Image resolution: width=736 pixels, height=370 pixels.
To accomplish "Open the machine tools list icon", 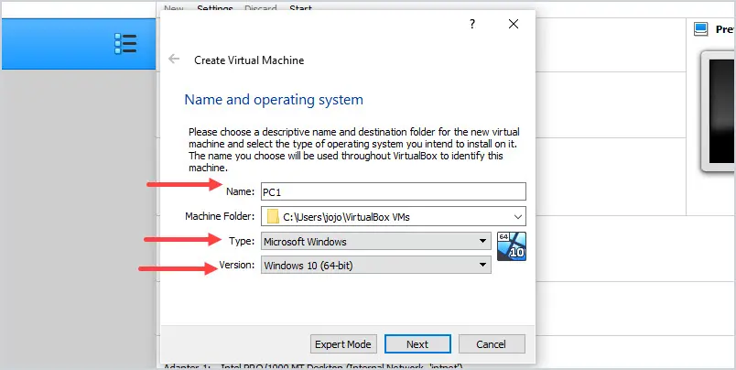I will pyautogui.click(x=125, y=44).
